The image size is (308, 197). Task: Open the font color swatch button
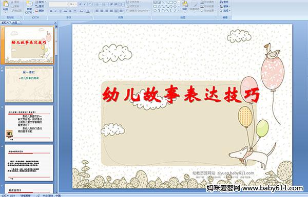coord(88,11)
